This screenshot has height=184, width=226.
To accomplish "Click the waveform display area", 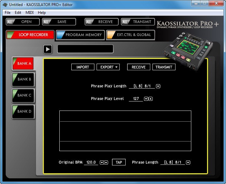I will (125, 131).
